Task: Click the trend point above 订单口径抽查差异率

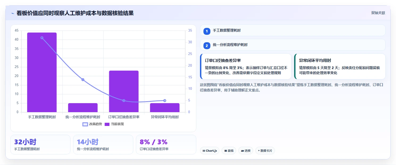Action: tap(124, 101)
